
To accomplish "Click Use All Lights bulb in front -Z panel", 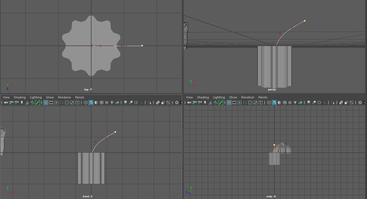I will tap(112, 103).
